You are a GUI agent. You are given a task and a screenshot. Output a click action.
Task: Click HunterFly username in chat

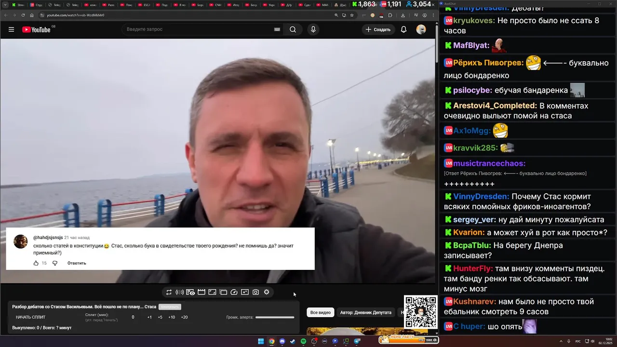473,268
